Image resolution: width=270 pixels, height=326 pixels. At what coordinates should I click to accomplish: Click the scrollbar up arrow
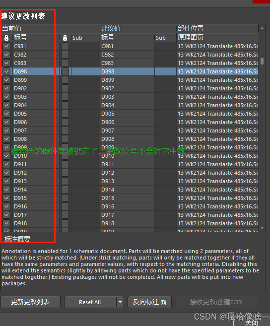[262, 28]
